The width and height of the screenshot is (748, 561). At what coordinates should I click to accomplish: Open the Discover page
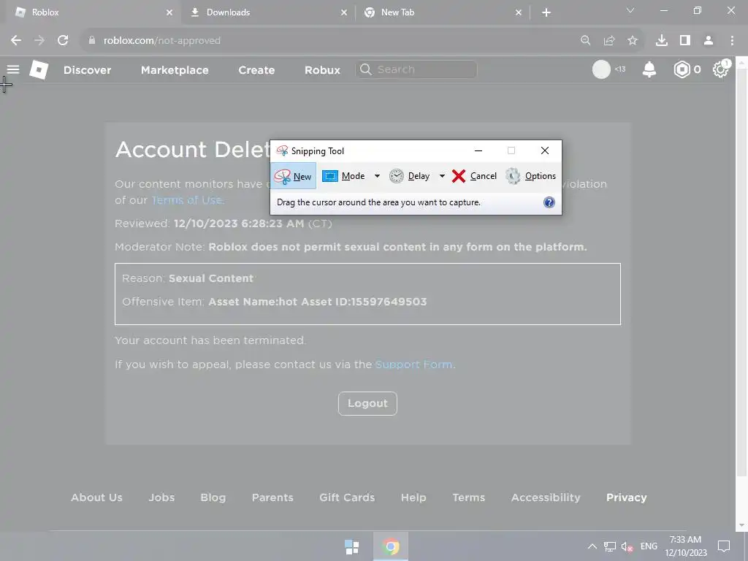(88, 70)
